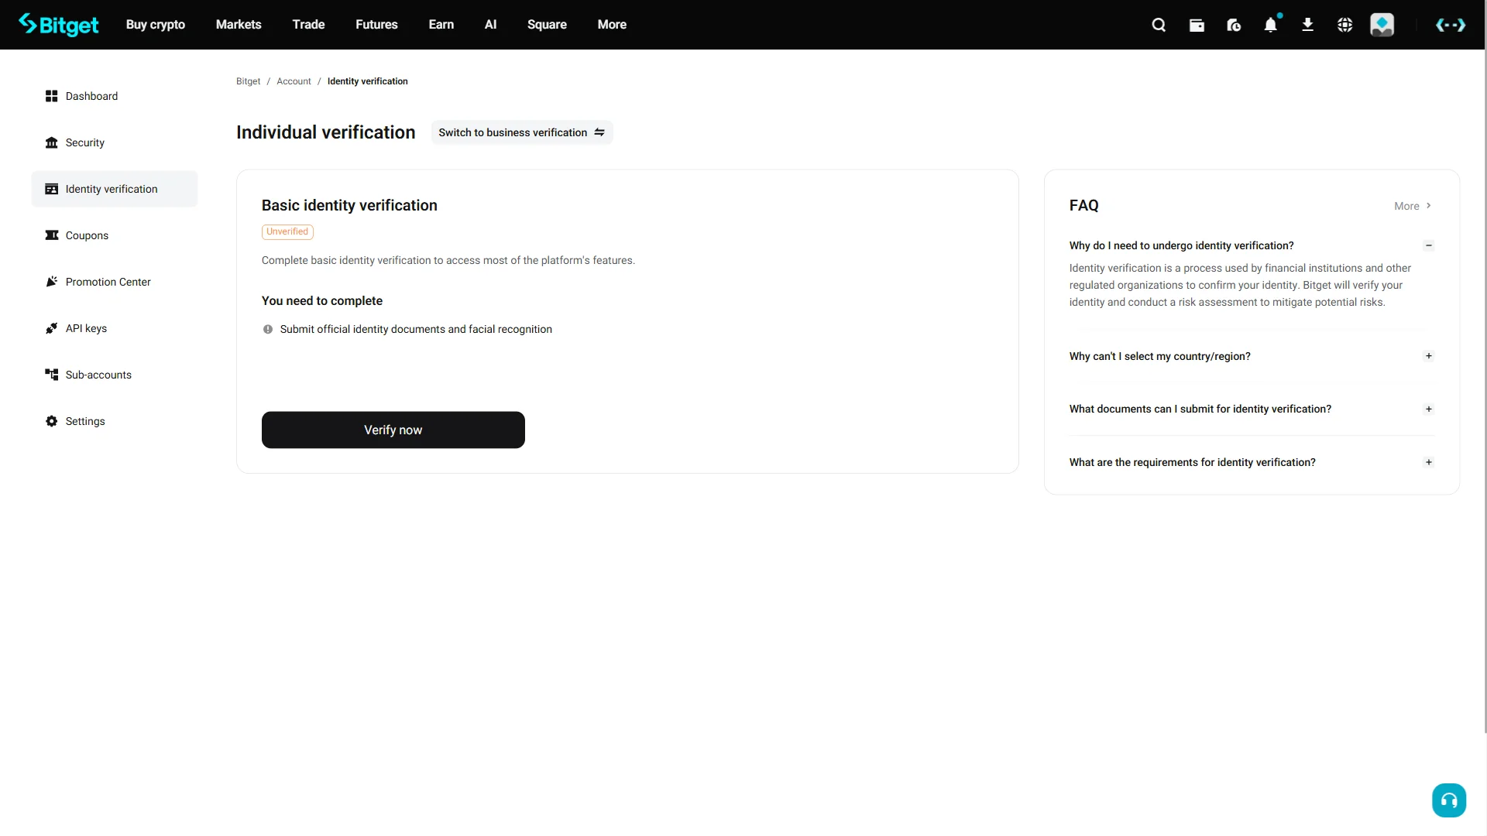
Task: Click the Identity verification card icon
Action: [x=52, y=189]
